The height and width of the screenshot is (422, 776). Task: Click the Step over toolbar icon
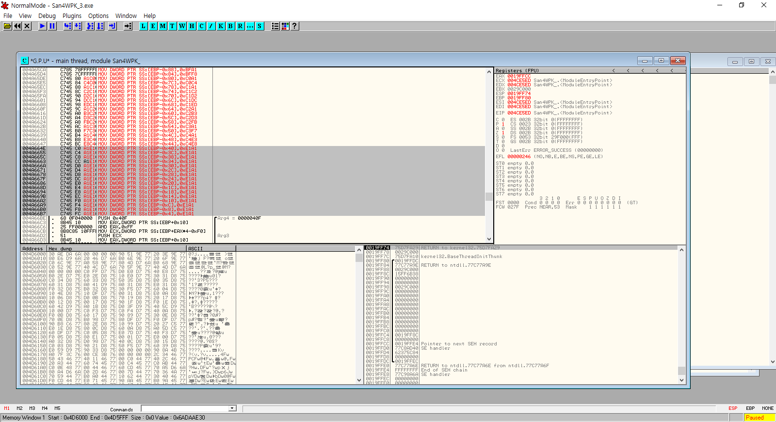[x=78, y=26]
